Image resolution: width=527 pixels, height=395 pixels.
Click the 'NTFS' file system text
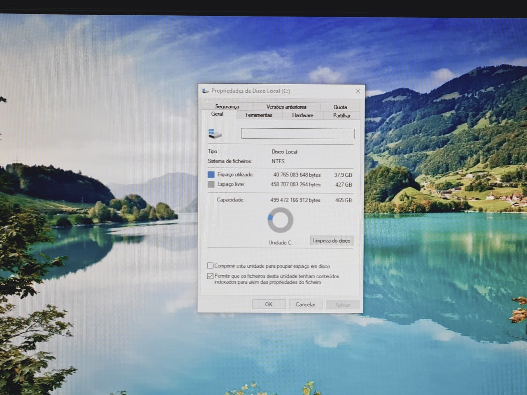coord(278,161)
